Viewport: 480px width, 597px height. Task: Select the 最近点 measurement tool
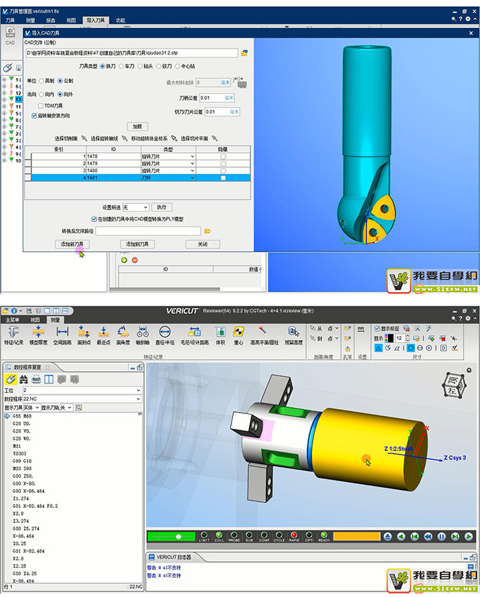104,335
